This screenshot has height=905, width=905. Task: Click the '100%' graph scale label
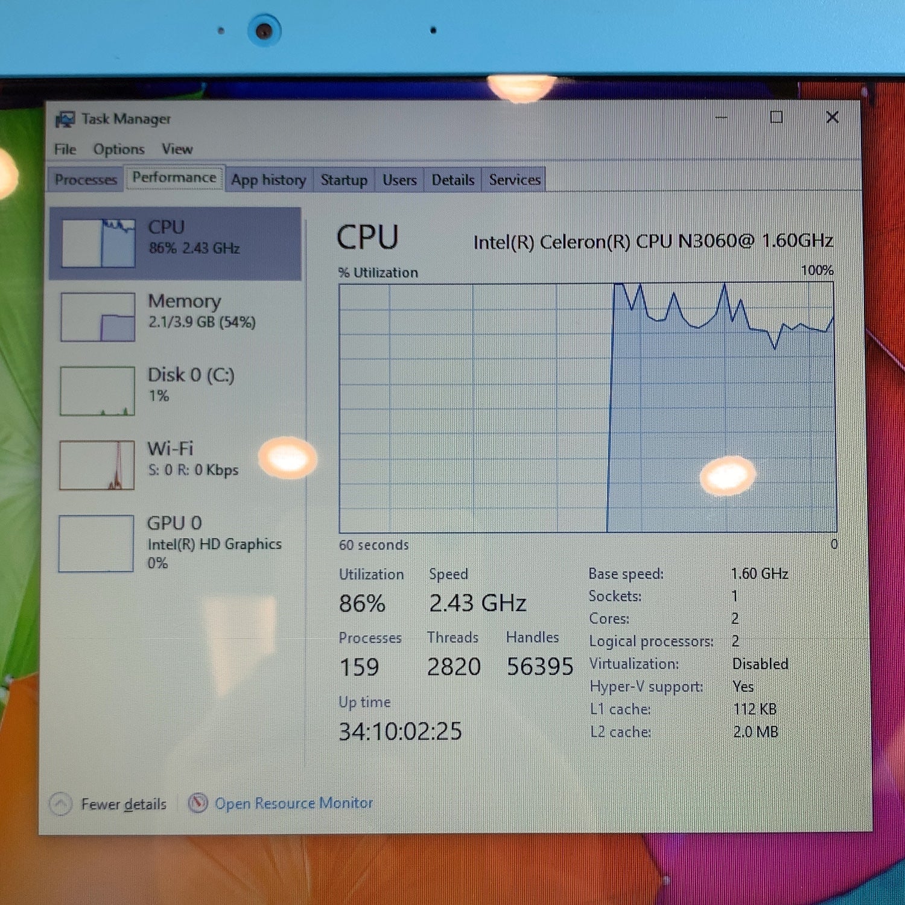coord(817,270)
